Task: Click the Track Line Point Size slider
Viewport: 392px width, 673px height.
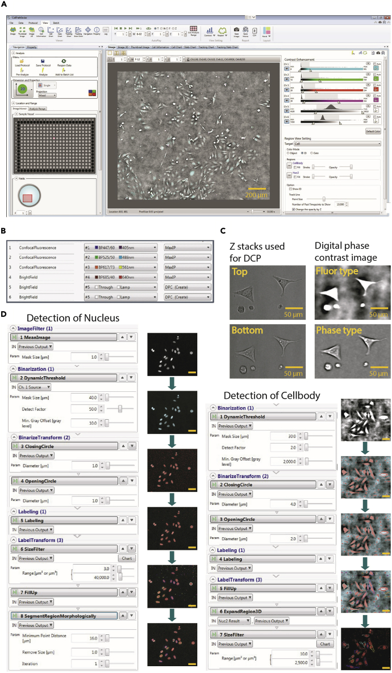Action: tap(324, 199)
